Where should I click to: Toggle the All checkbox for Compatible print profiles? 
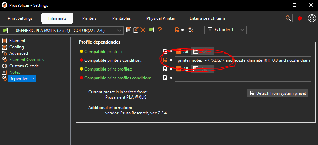point(179,69)
